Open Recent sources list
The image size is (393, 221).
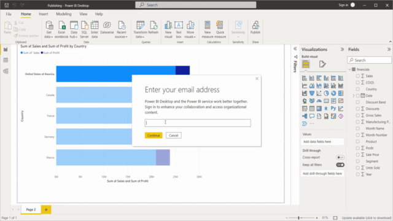[122, 29]
